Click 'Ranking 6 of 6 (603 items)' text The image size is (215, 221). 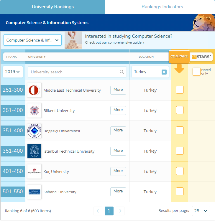[28, 211]
